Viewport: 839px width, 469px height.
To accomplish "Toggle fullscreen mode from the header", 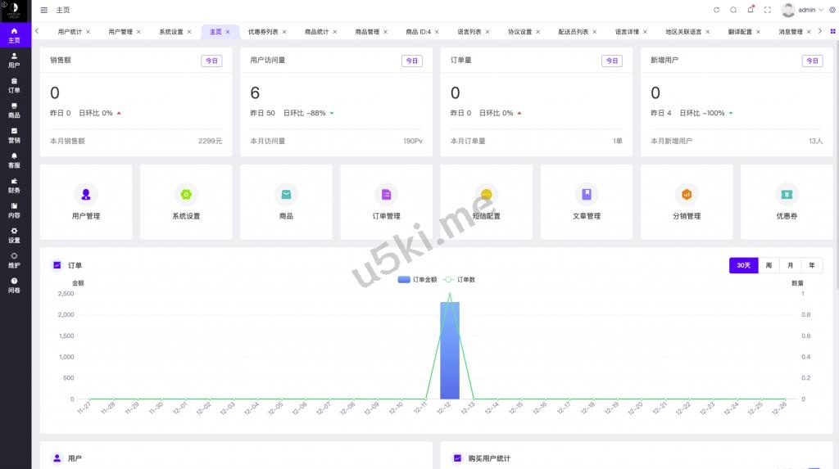I will click(x=767, y=10).
